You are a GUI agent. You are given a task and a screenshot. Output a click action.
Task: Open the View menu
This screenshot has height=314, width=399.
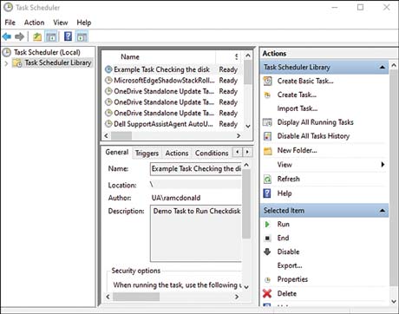[61, 23]
